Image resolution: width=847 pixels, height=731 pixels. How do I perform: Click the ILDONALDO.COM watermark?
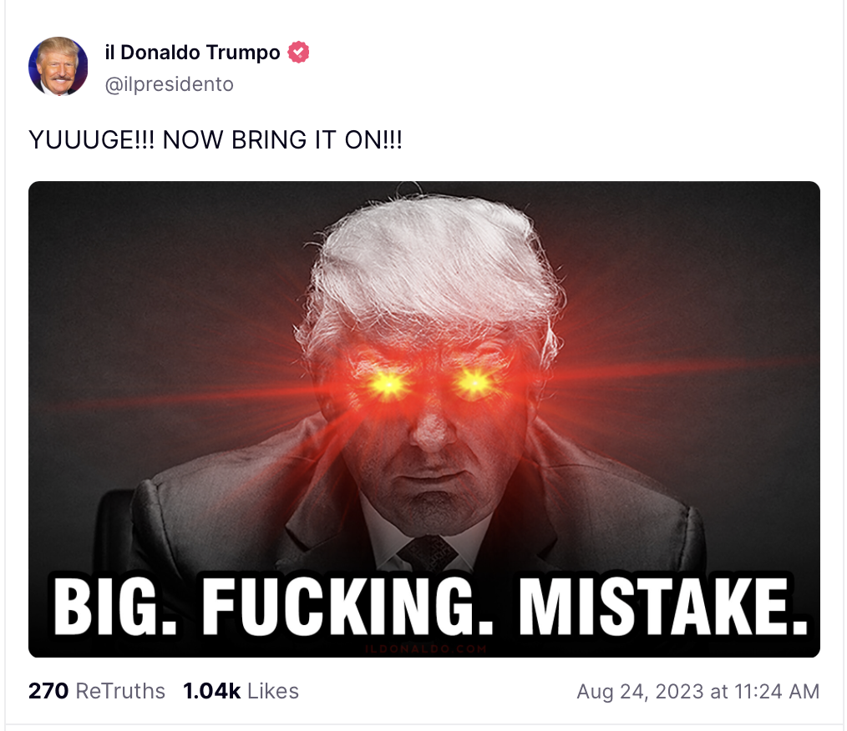(426, 648)
